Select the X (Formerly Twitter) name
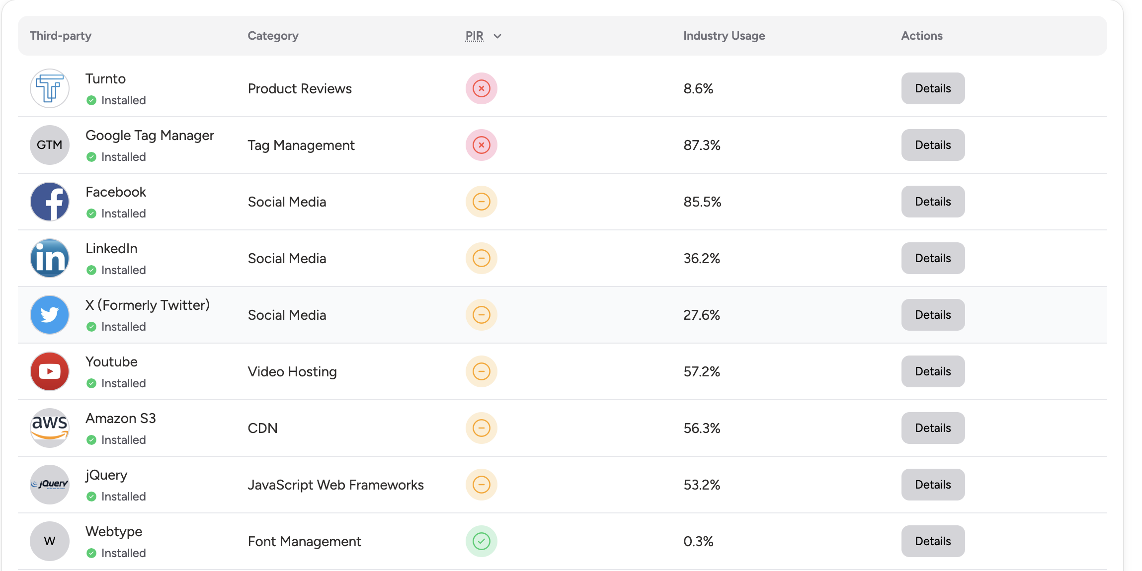 (148, 305)
